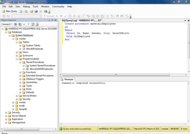Click the Refresh icon in Object Explorer
The height and width of the screenshot is (134, 190).
33,24
